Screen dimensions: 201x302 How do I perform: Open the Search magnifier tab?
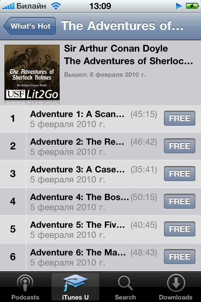coord(125,287)
